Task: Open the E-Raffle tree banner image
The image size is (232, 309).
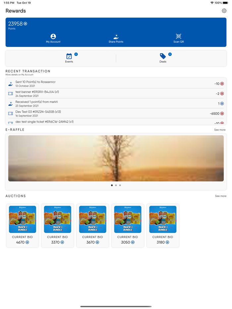Action: pyautogui.click(x=116, y=158)
